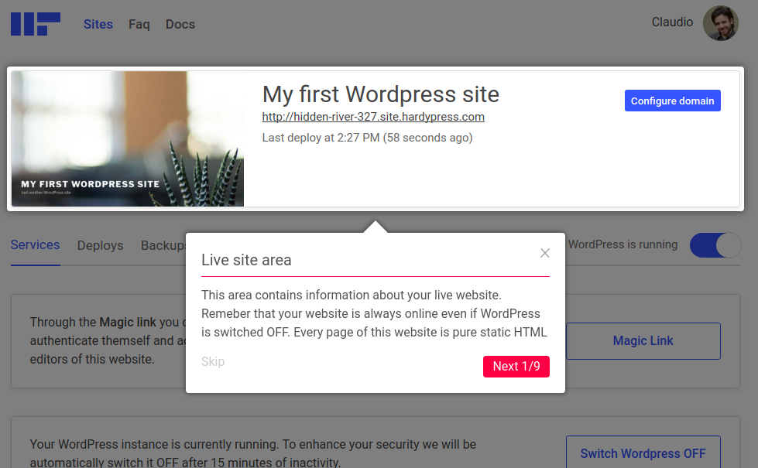Click the Next 1/9 tour button
Viewport: 758px width, 468px height.
coord(516,366)
